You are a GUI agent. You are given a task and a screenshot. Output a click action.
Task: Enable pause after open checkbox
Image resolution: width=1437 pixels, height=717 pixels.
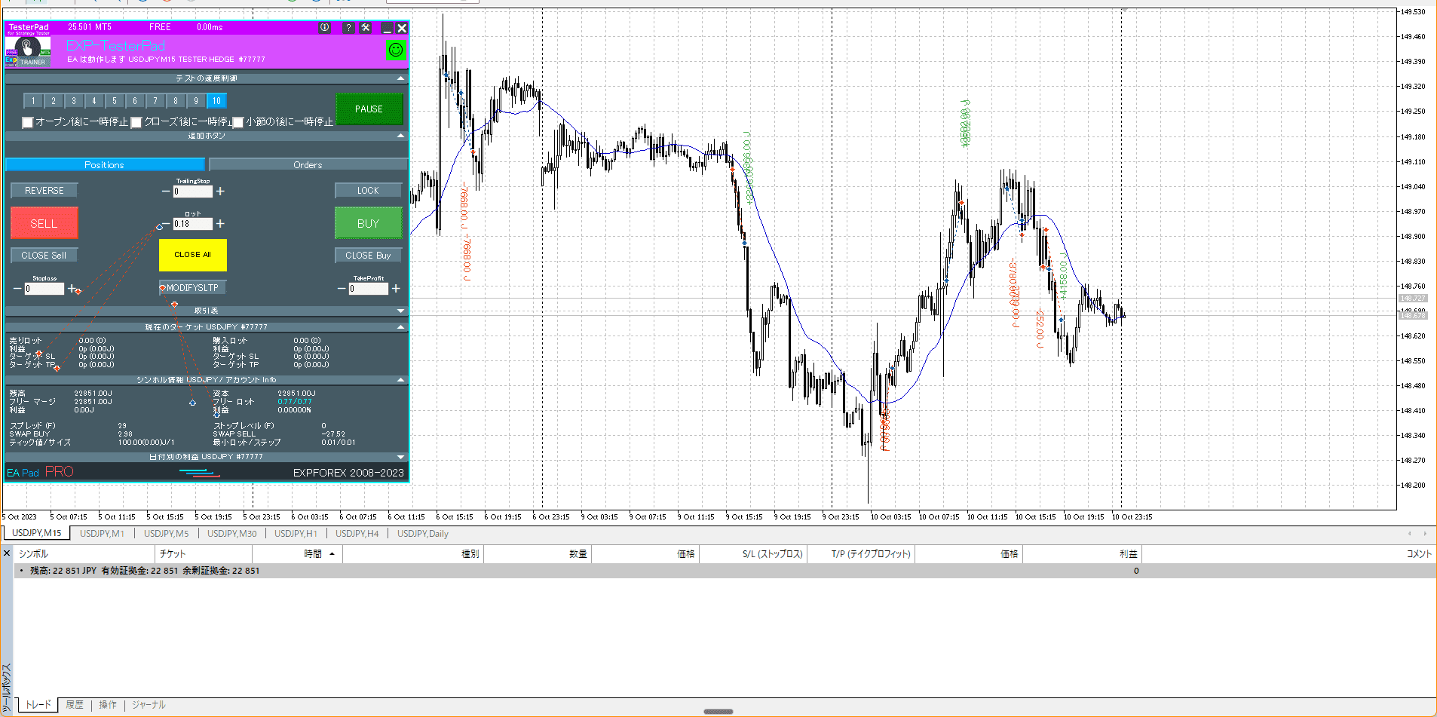click(28, 122)
